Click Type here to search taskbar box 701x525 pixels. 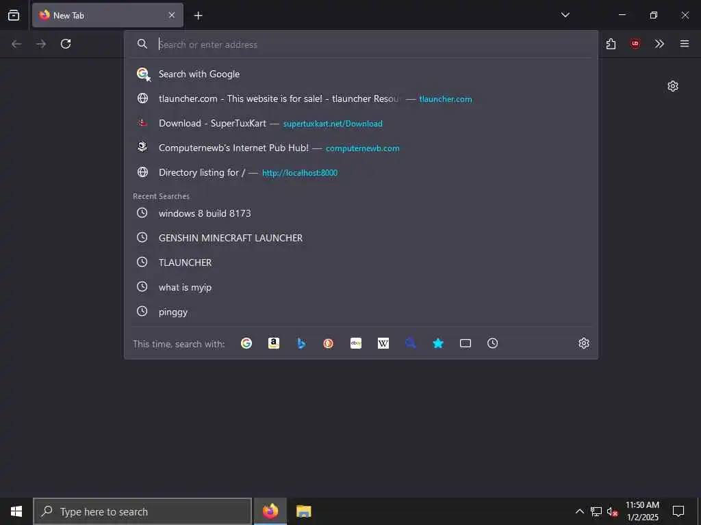142,511
